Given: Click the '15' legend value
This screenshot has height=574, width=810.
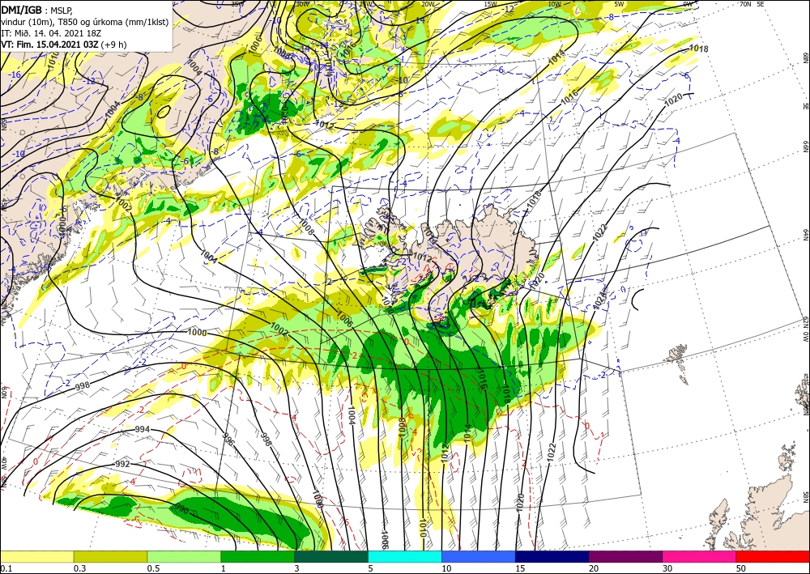Looking at the screenshot, I should coord(520,569).
